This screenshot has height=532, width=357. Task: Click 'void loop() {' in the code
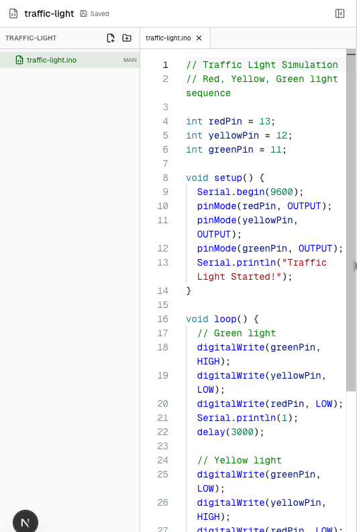coord(222,319)
